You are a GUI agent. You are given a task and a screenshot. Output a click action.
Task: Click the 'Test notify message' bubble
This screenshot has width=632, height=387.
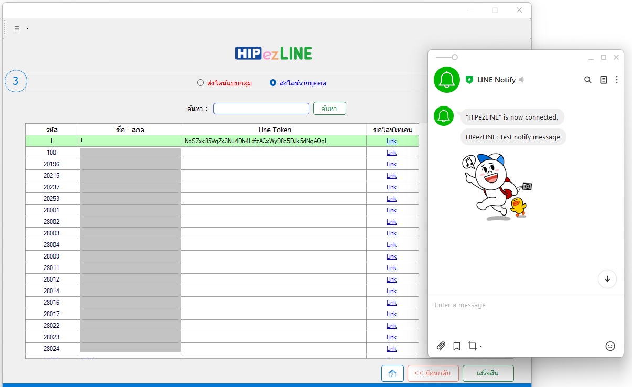click(513, 137)
